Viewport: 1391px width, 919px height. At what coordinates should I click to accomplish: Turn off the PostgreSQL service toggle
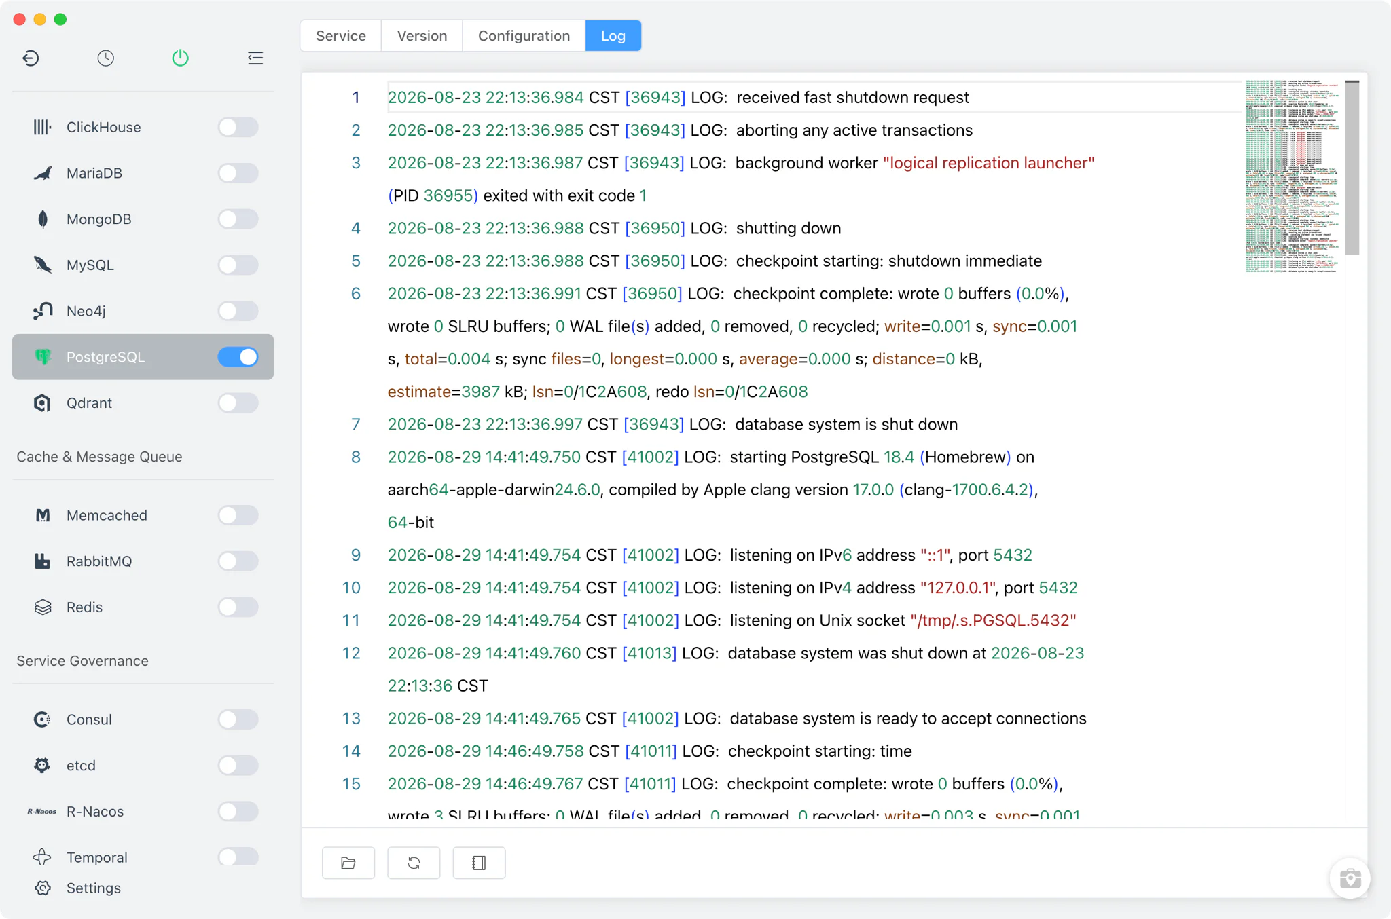(238, 356)
